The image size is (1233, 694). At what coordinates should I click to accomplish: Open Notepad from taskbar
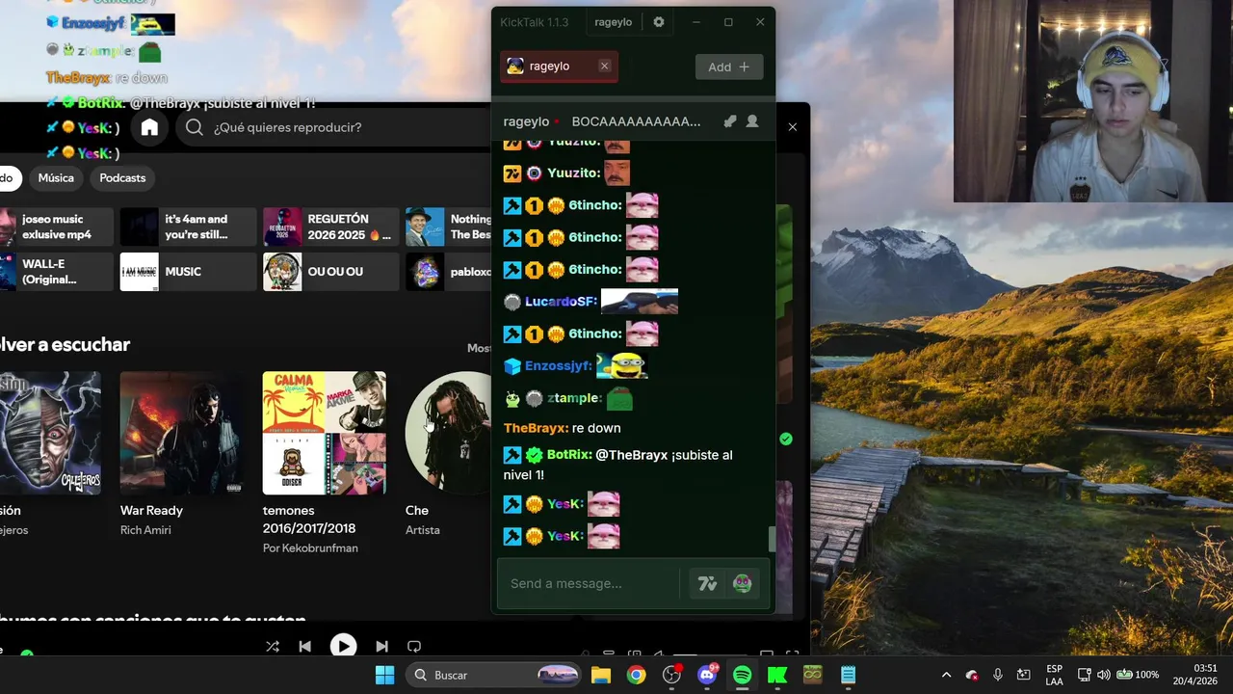(x=849, y=675)
